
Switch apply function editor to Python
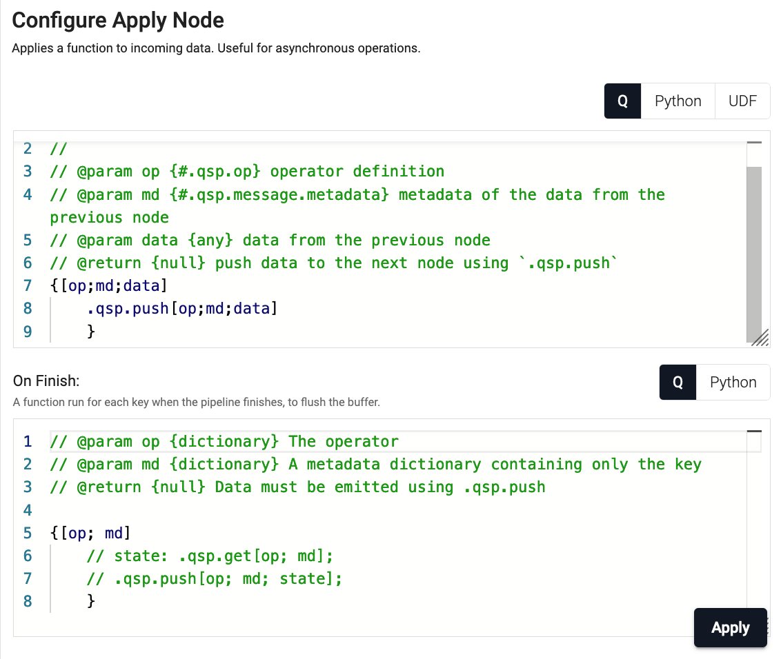[x=678, y=101]
